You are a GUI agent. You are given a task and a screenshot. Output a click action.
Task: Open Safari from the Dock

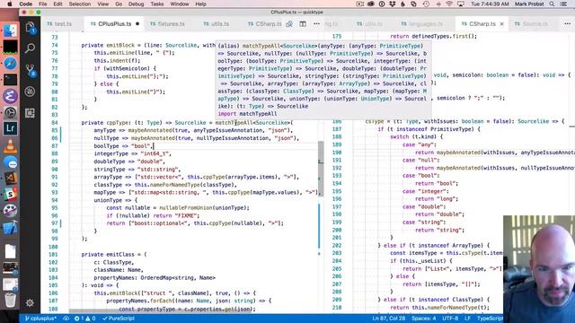click(x=10, y=64)
